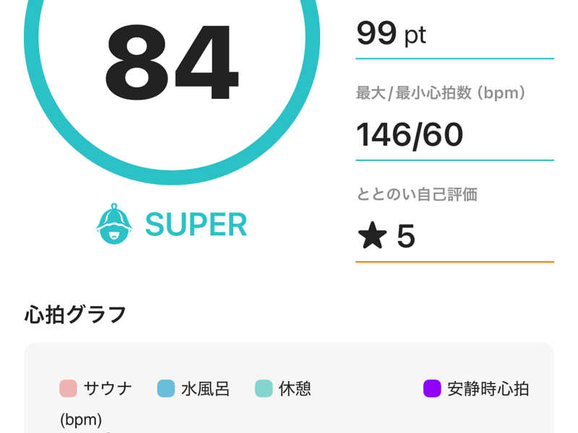Tap the large 84 score number

172,62
